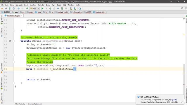Open AVD Manager icon
The image size is (187, 105).
tap(71, 8)
